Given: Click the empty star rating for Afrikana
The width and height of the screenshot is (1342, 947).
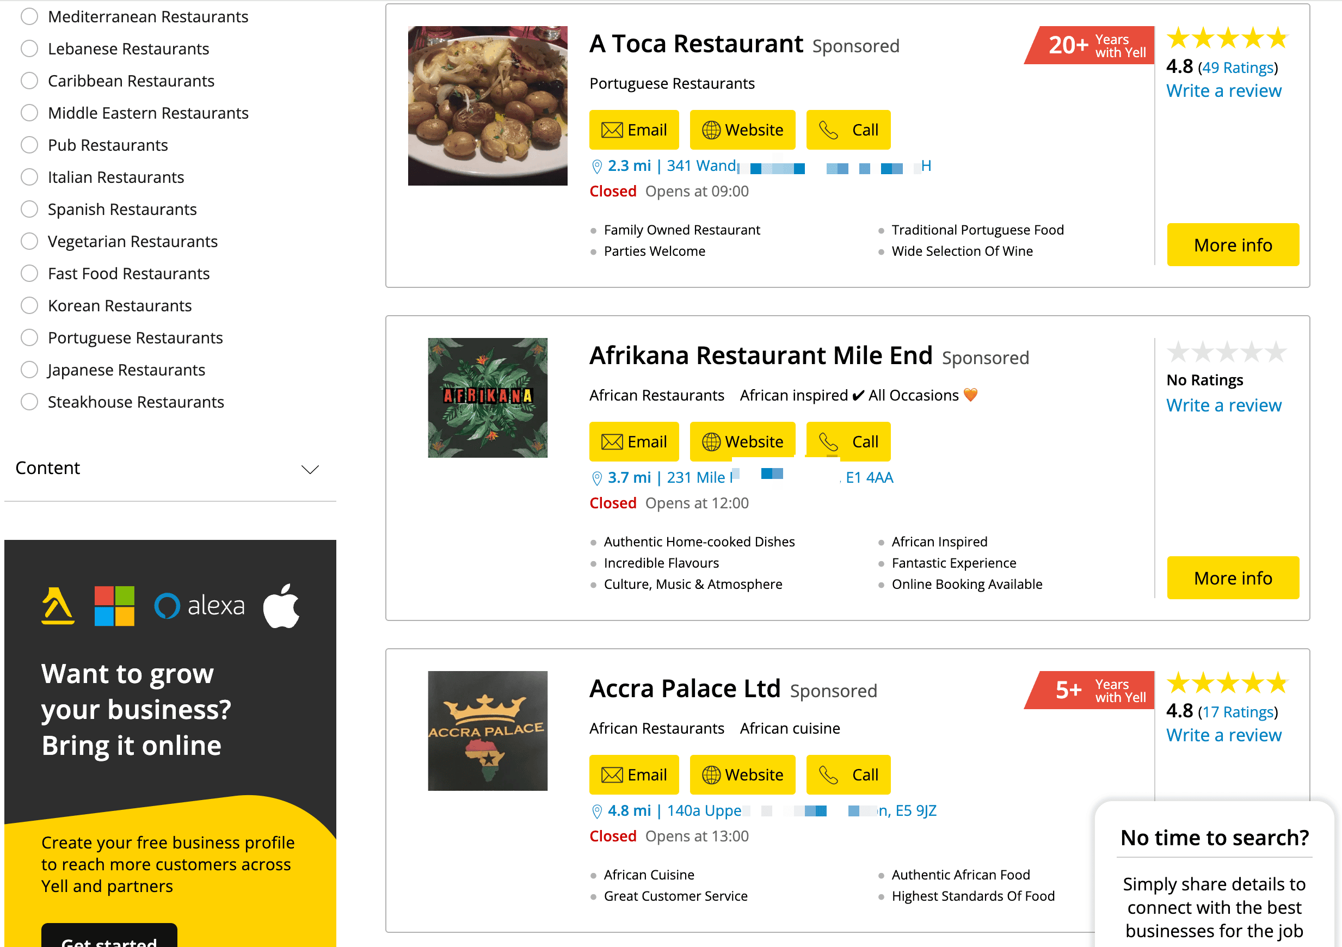Looking at the screenshot, I should 1226,352.
